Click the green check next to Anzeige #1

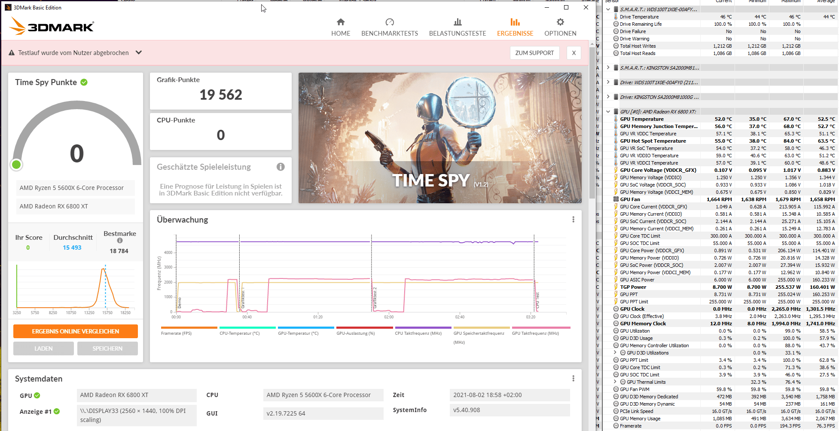pos(57,411)
